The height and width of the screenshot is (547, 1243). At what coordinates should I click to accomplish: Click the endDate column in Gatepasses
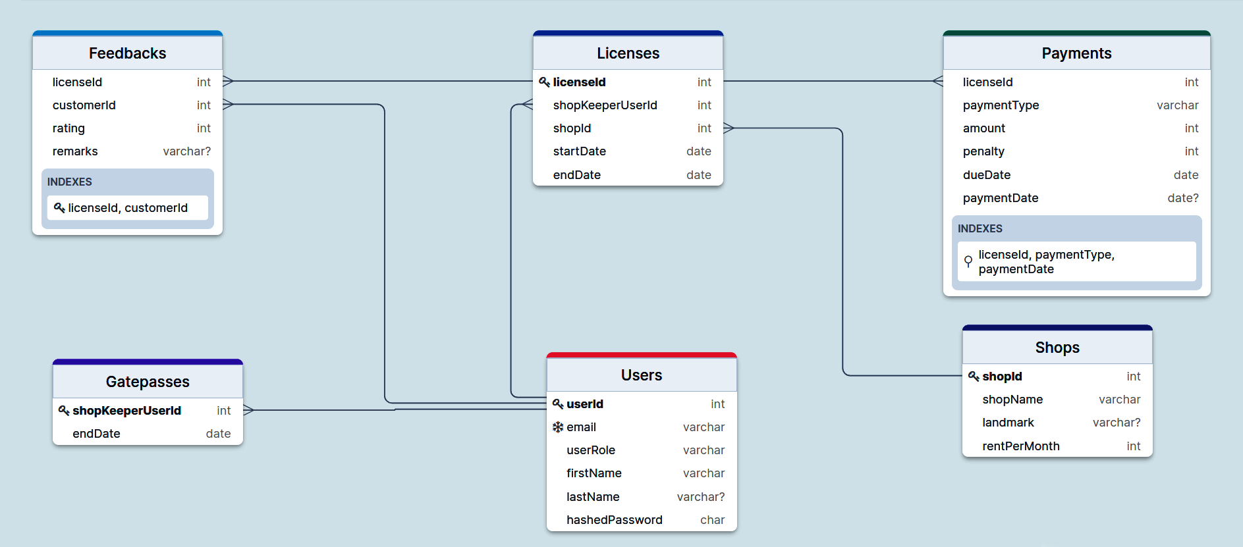point(148,434)
